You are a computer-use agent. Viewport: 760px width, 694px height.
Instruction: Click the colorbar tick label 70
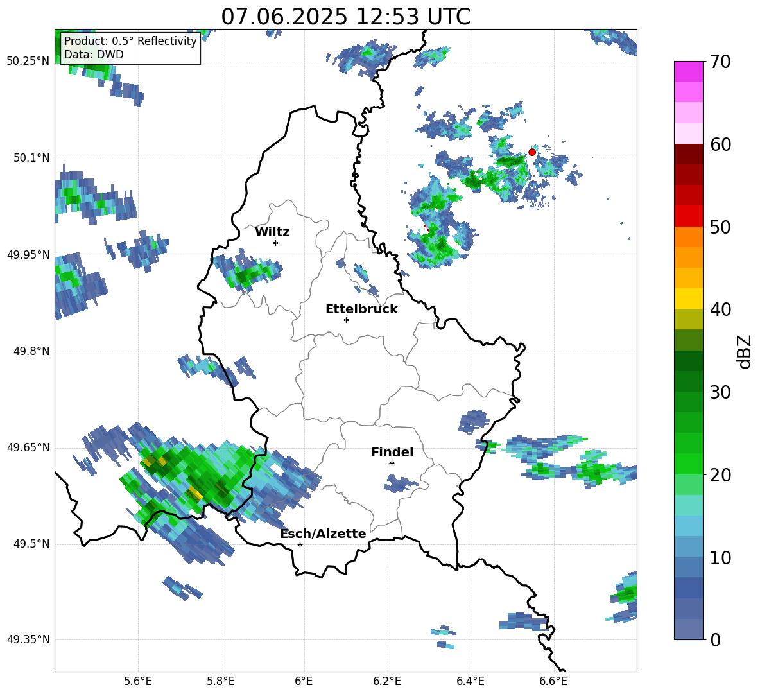coord(720,62)
